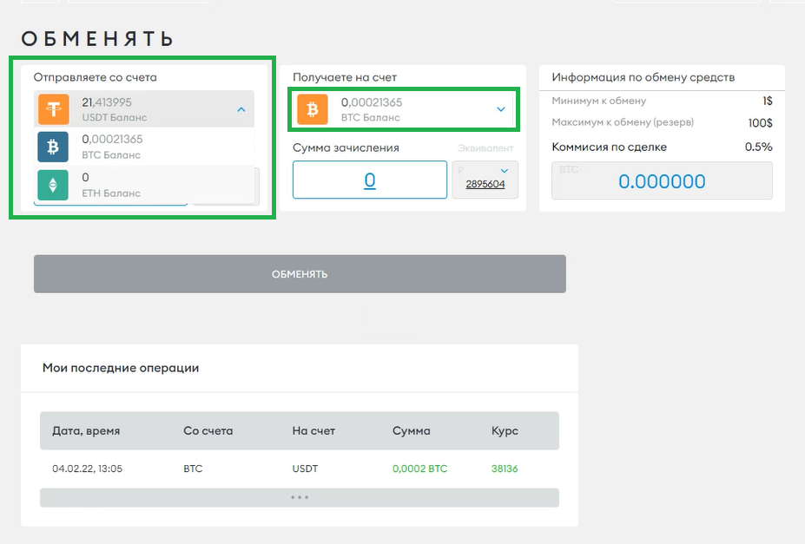Click the Со счета column header

tap(208, 430)
